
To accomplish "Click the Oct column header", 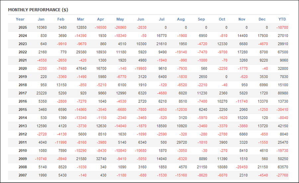I will [x=222, y=19].
